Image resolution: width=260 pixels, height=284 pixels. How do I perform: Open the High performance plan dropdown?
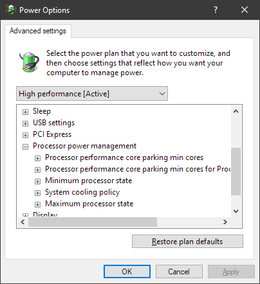coord(92,94)
